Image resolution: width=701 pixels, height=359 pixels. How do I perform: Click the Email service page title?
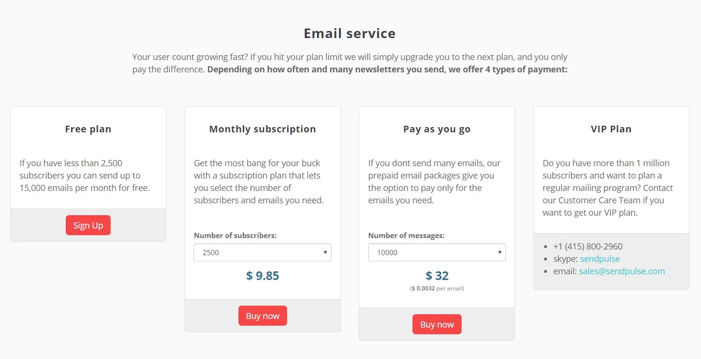350,33
